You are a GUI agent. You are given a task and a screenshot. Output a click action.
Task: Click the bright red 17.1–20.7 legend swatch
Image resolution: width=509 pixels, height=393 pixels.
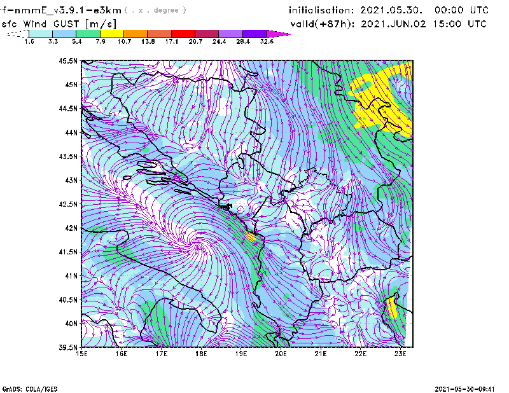click(183, 34)
